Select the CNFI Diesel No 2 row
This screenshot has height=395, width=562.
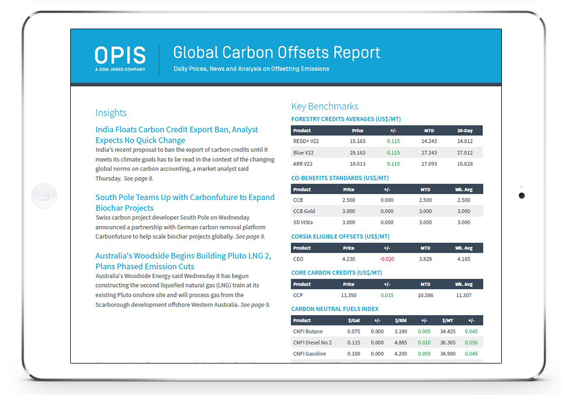coord(388,342)
